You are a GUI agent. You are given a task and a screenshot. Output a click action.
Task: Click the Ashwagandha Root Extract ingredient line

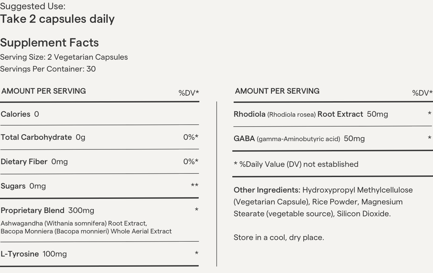(x=74, y=224)
